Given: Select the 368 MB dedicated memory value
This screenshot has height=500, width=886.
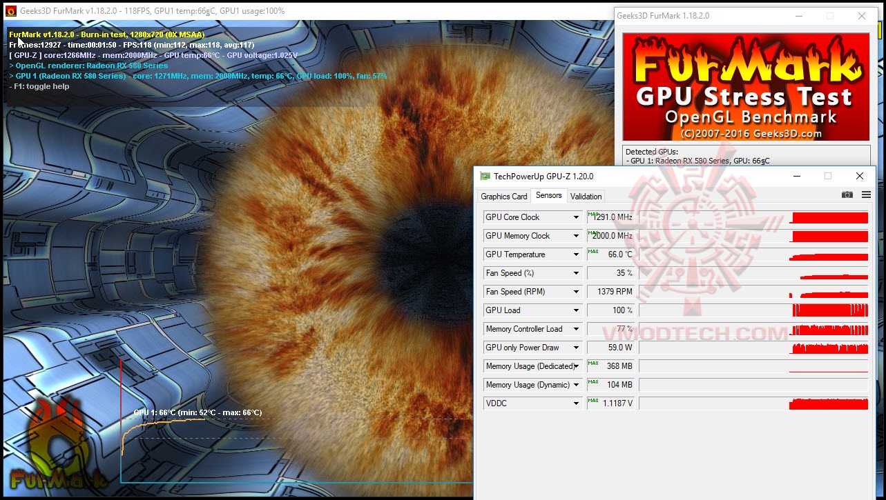Looking at the screenshot, I should click(x=610, y=366).
